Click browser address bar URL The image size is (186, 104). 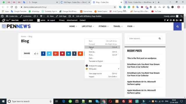35,7
